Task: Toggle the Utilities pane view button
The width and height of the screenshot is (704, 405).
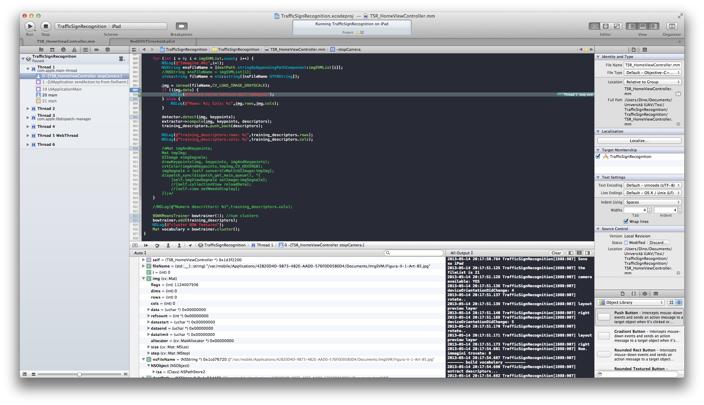Action: coord(653,26)
